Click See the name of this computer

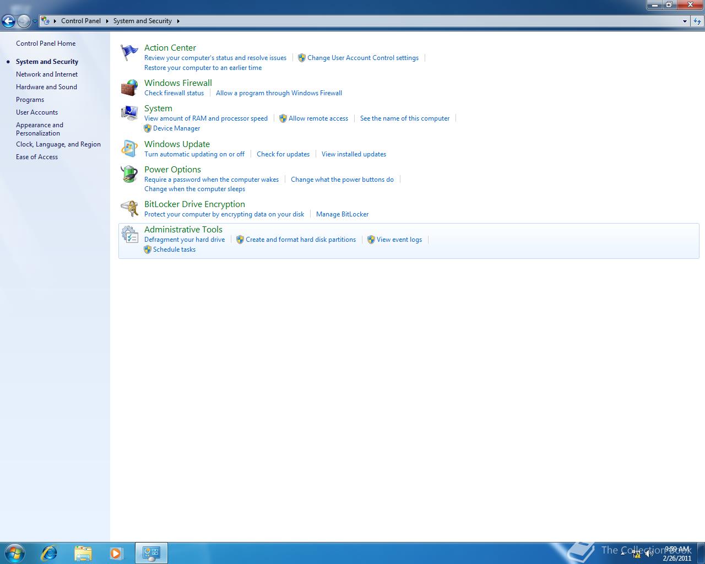(x=405, y=118)
